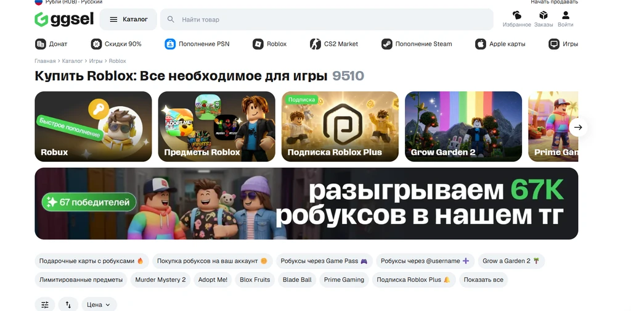This screenshot has width=631, height=311.
Task: Expand the Цена dropdown
Action: click(x=99, y=305)
